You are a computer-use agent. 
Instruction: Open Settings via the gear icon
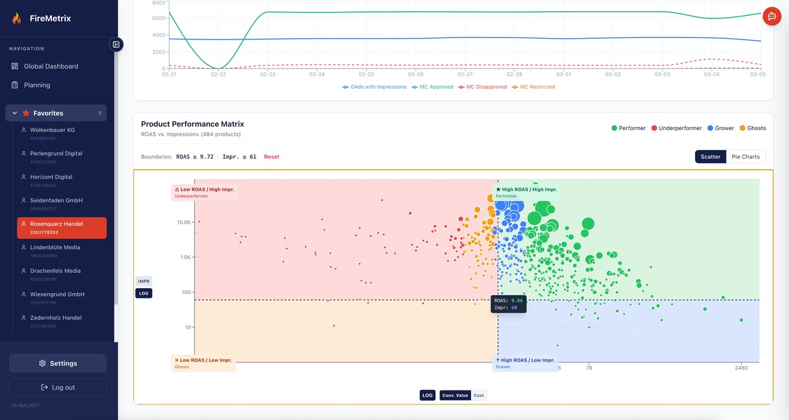point(41,363)
